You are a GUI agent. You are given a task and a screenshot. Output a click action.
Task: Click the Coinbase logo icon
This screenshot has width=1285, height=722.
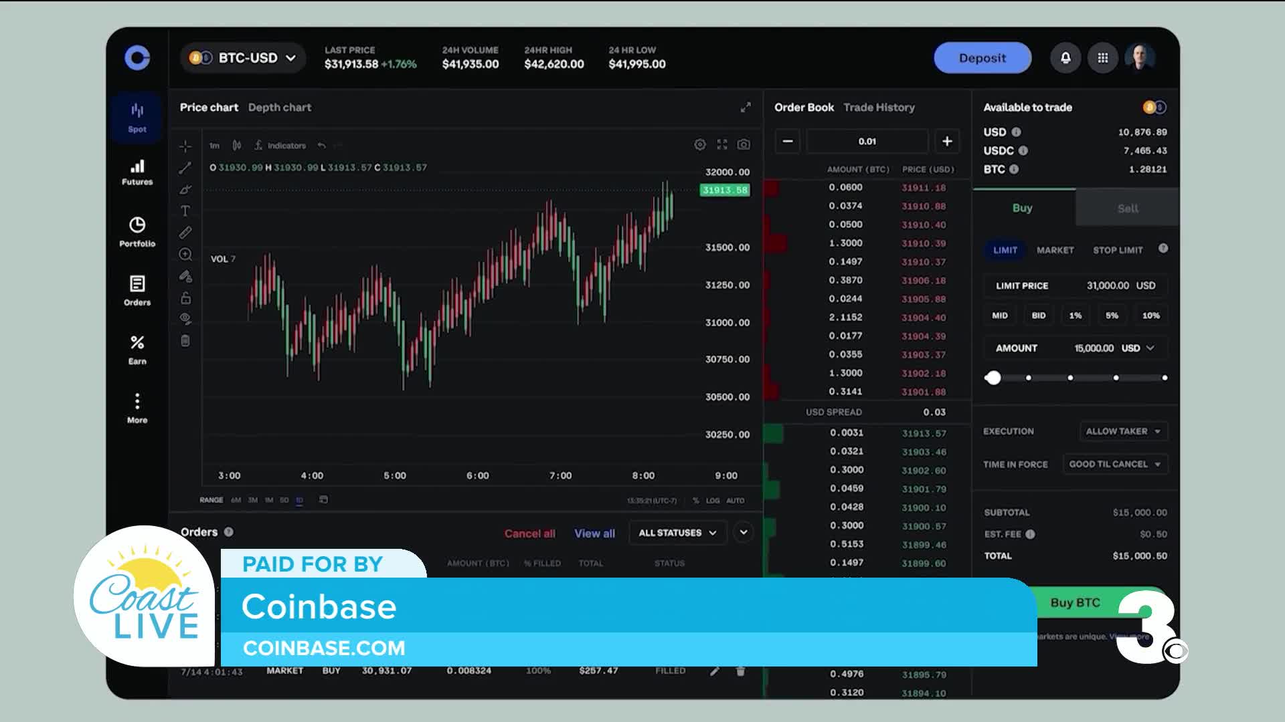137,58
